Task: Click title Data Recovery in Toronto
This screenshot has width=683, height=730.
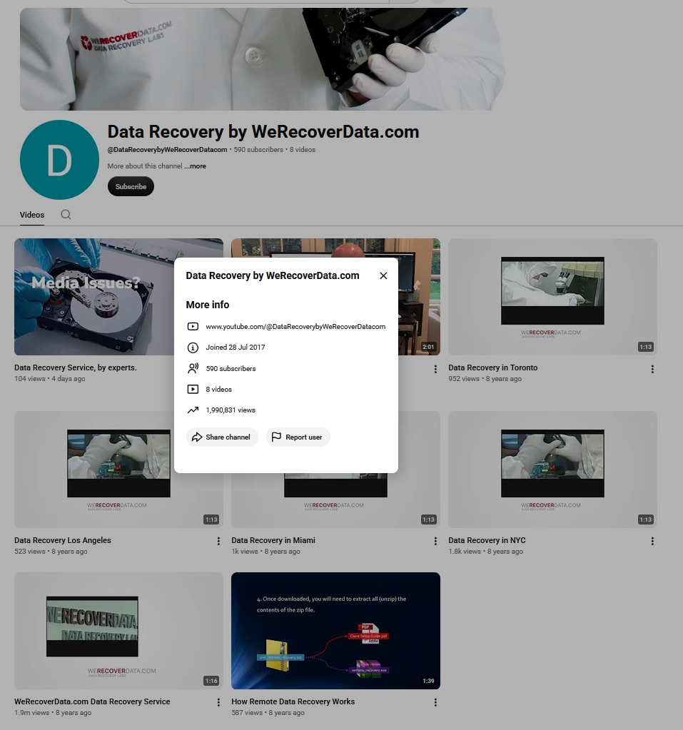Action: point(493,367)
